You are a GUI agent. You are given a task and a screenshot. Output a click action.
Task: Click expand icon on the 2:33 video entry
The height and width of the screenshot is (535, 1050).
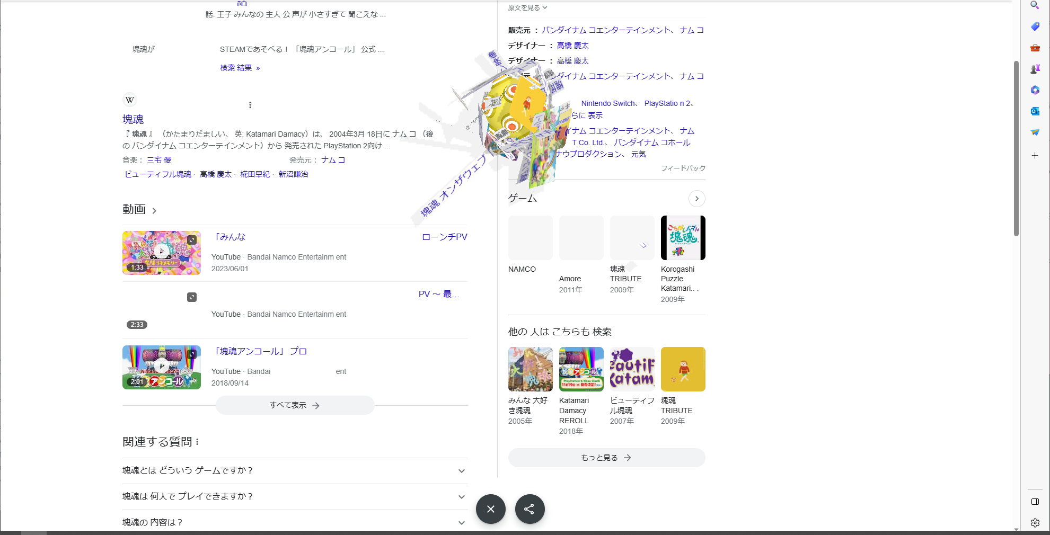tap(192, 297)
